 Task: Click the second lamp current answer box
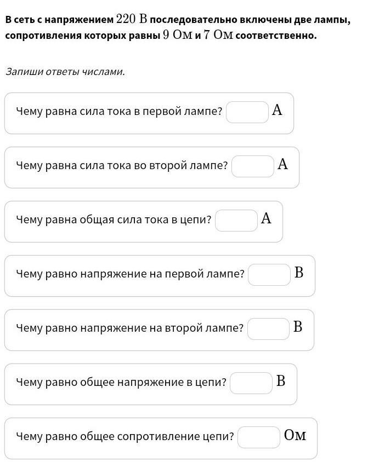252,166
